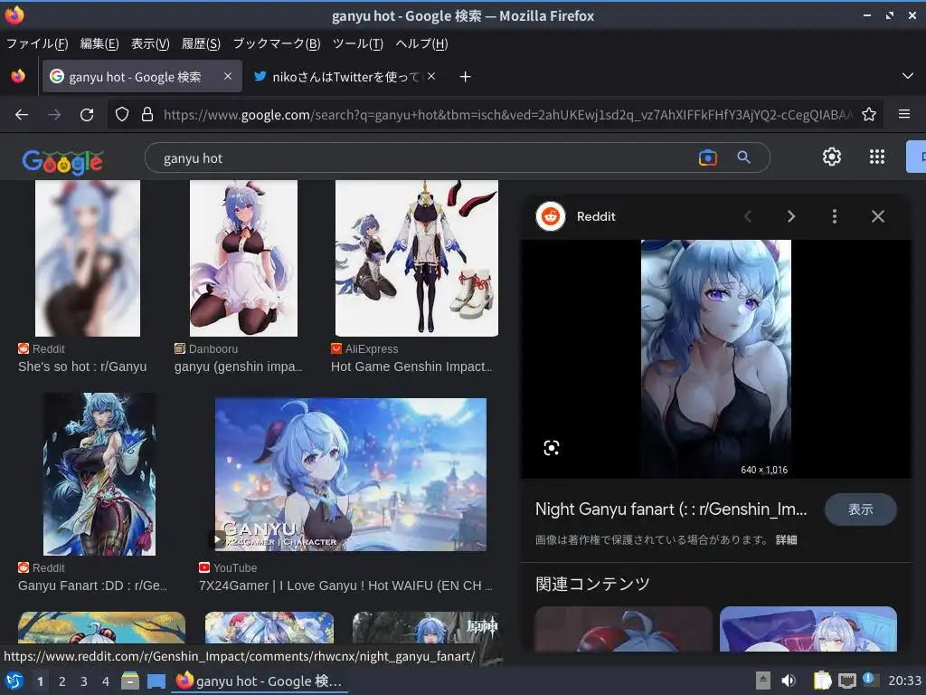Go back with the browser back arrow
Image resolution: width=926 pixels, height=695 pixels.
click(x=22, y=115)
